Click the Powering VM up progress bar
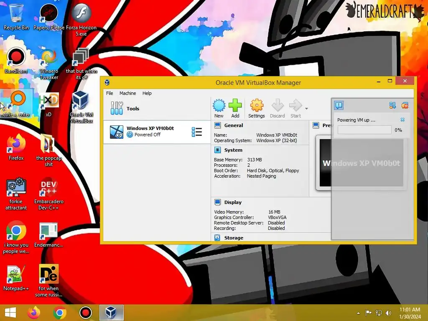This screenshot has width=428, height=321. (x=364, y=130)
